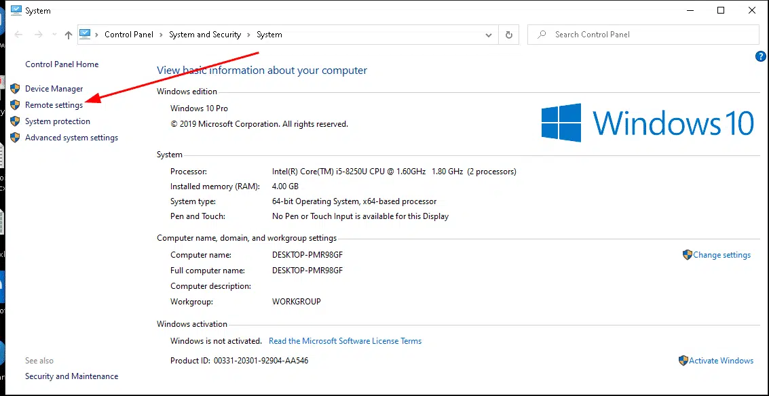
Task: Click the processor value Intel(R) Core(TM) i5-8250U
Action: pyautogui.click(x=394, y=172)
